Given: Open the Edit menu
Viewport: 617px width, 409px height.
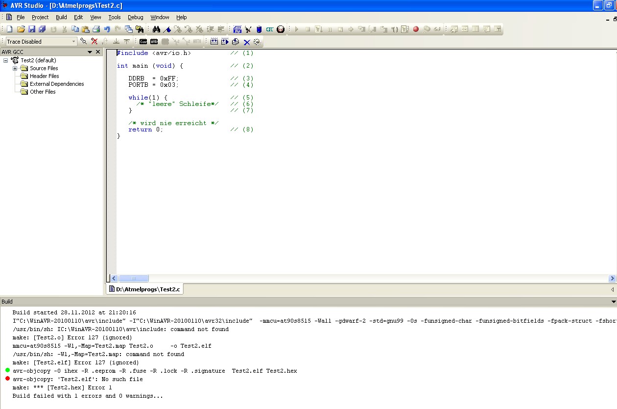Looking at the screenshot, I should click(x=78, y=17).
